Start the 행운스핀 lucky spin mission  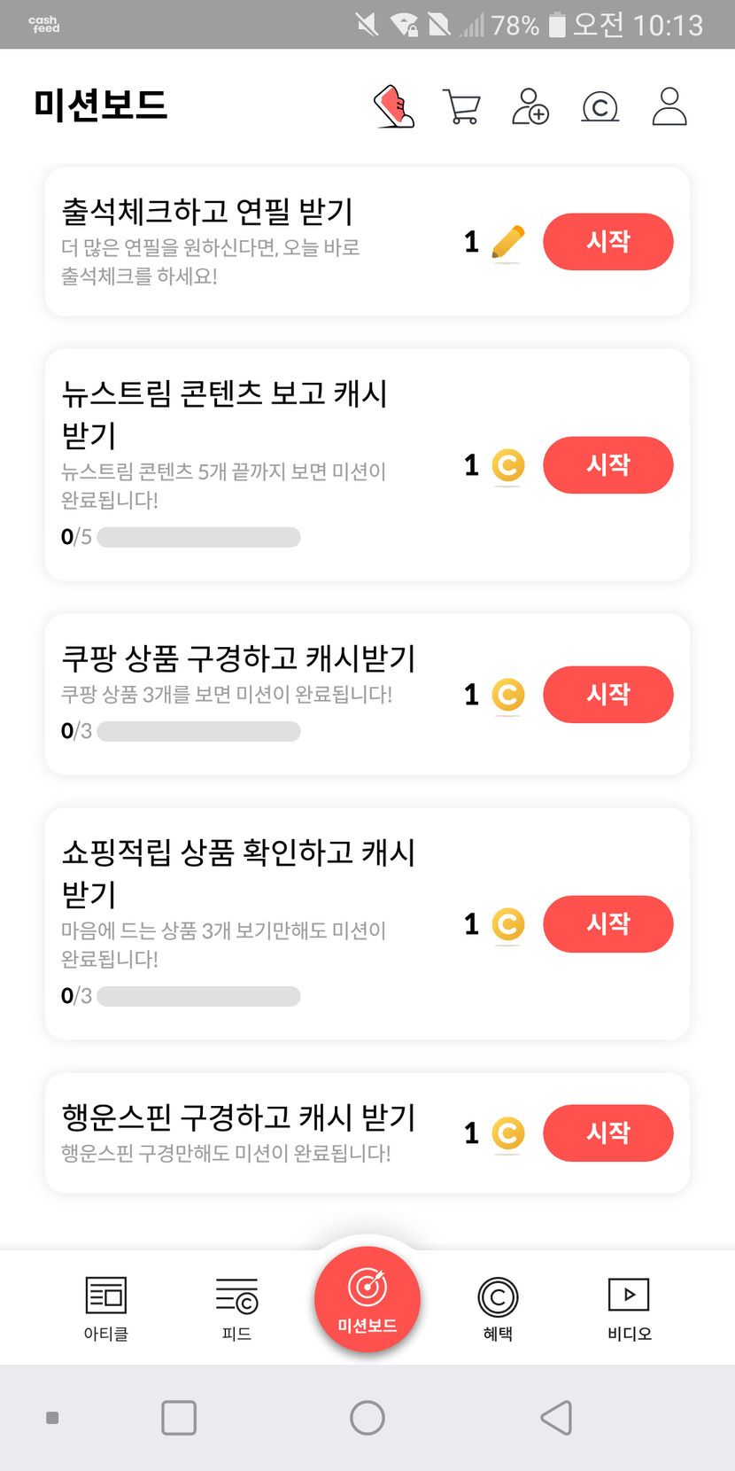point(607,1133)
